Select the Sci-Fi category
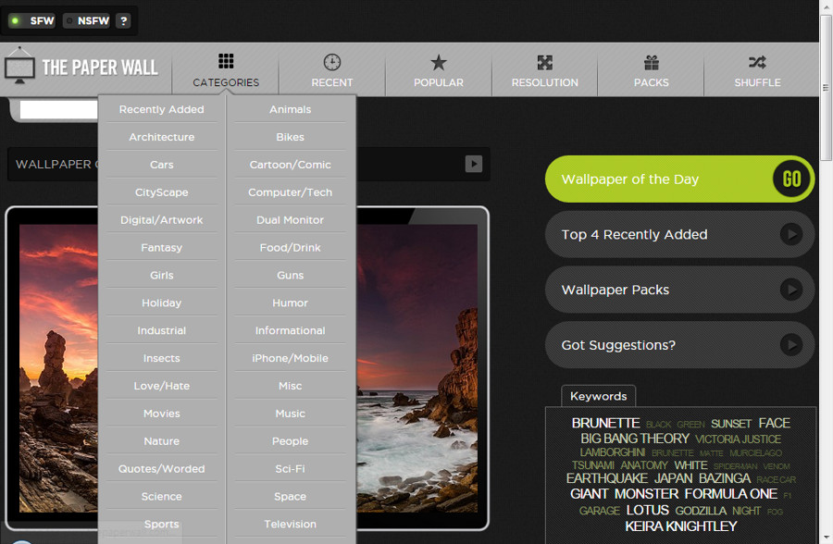Screen dimensions: 833x544 click(290, 468)
